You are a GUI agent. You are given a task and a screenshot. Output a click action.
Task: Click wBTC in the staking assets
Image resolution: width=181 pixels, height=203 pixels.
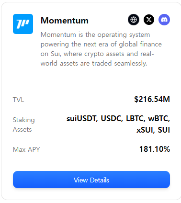159,119
